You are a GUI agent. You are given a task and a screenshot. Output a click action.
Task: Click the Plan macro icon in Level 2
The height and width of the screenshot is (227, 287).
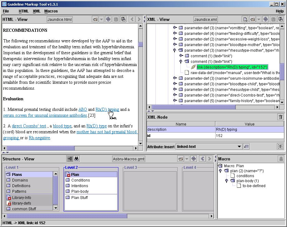tap(68, 174)
